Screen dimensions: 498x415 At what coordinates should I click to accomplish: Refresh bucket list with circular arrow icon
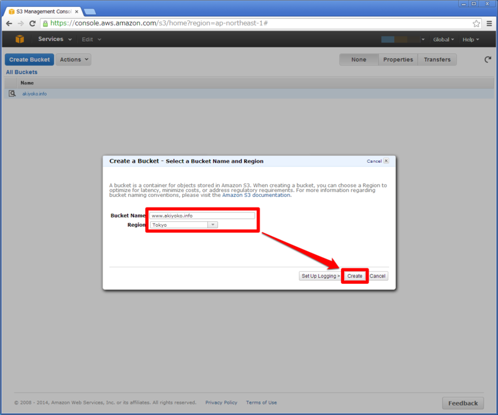coord(487,59)
